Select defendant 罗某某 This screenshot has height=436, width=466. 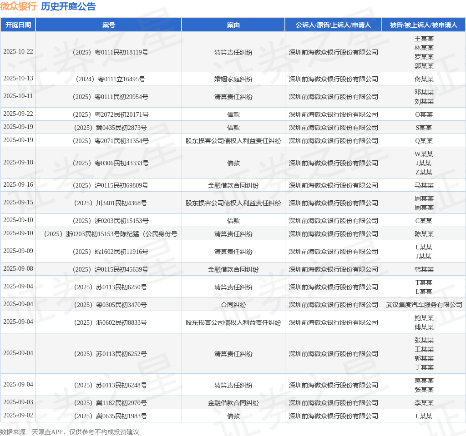424,57
